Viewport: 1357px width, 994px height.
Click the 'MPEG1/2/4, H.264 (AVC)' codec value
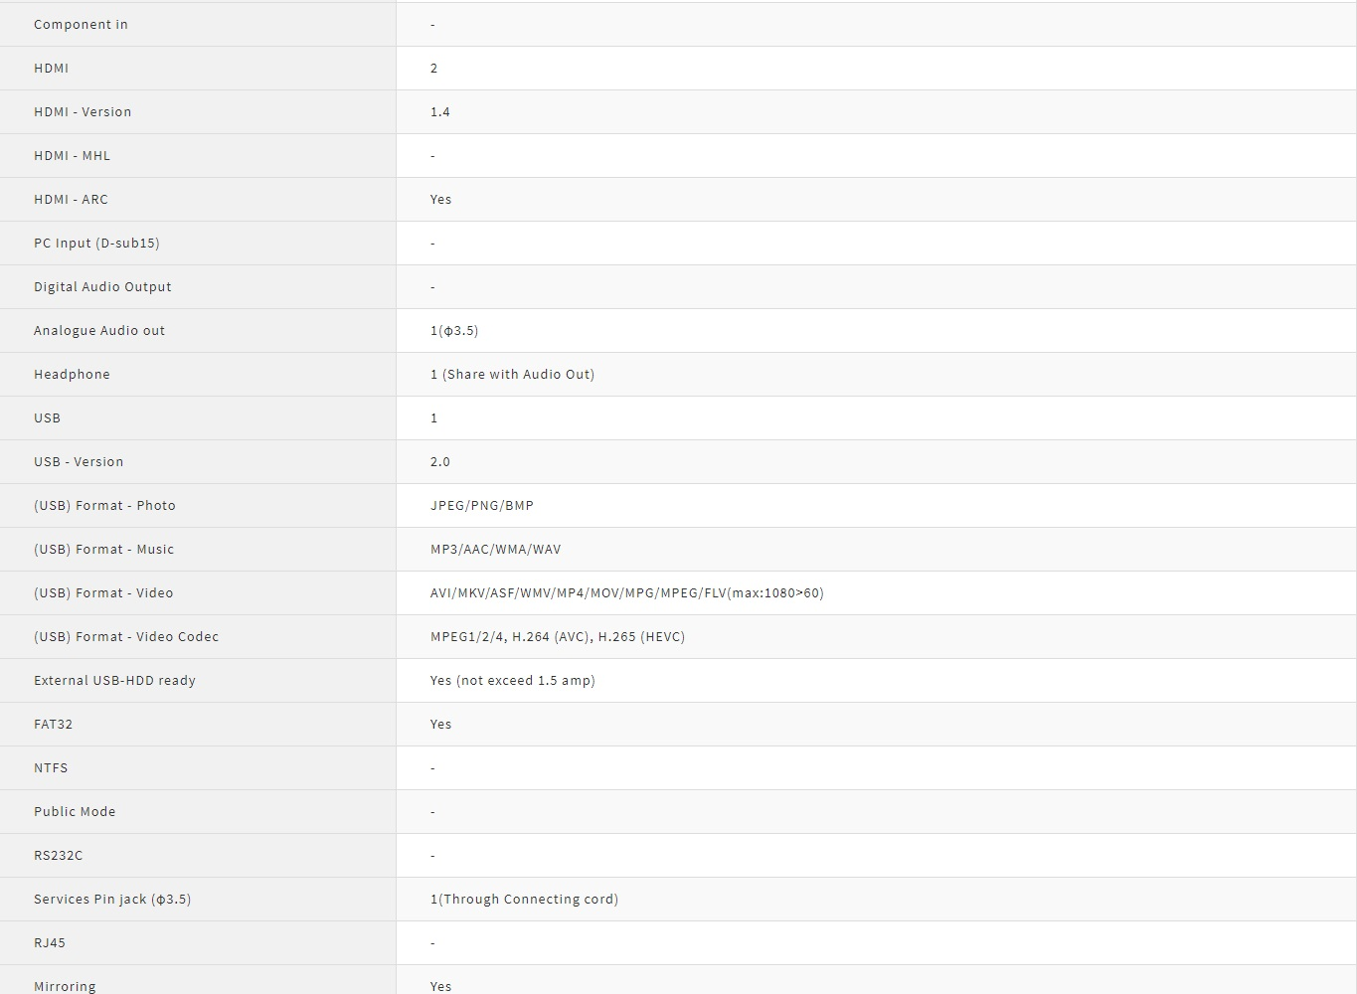(x=557, y=637)
